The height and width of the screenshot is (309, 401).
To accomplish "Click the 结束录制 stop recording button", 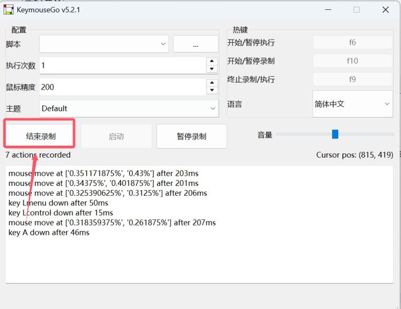I will click(x=41, y=136).
